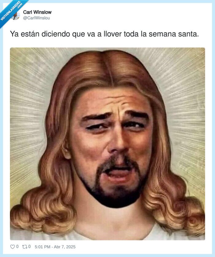The image size is (215, 257).
Task: Click the Abr 7, 2025 date
Action: [x=64, y=247]
